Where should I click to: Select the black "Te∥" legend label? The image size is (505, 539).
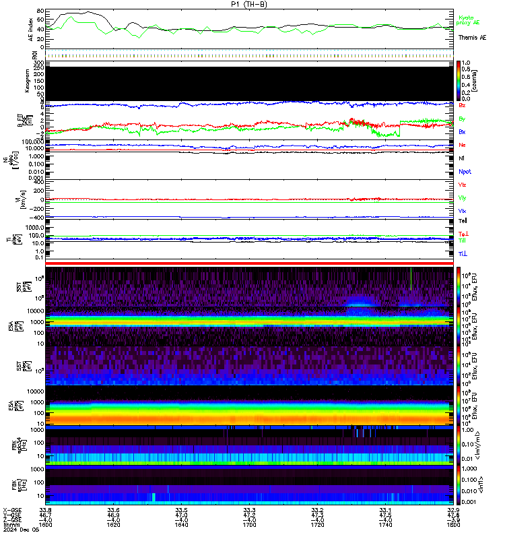463,221
